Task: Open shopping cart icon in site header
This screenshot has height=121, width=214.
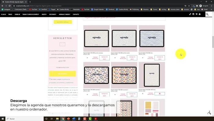Action: pos(197,14)
